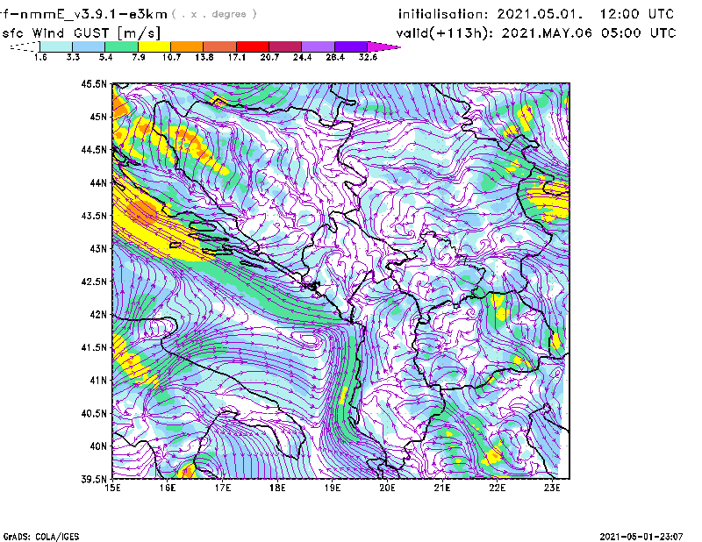Click the legend value "17.1"

coord(237,57)
